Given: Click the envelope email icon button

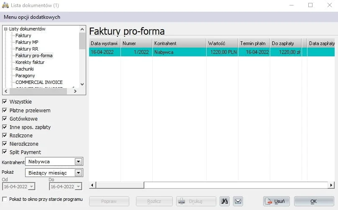Looking at the screenshot, I should [x=238, y=201].
